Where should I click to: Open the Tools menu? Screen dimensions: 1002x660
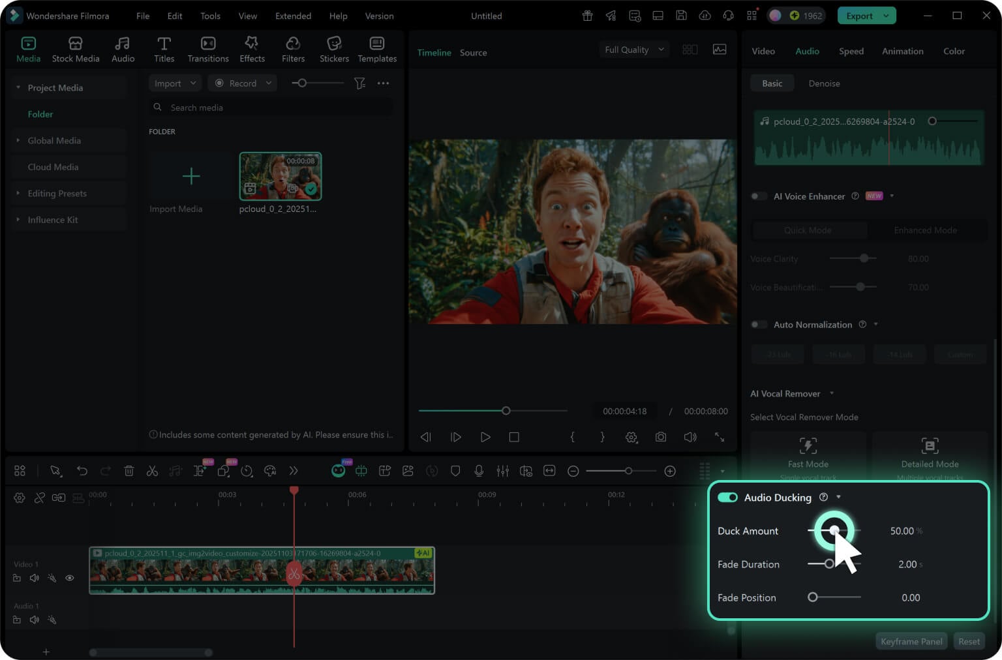click(x=210, y=16)
